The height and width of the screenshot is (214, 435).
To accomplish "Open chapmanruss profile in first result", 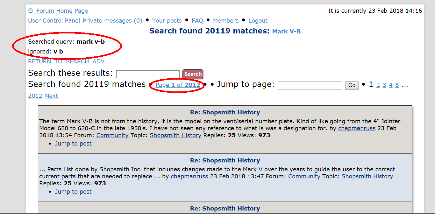I will (x=357, y=128).
